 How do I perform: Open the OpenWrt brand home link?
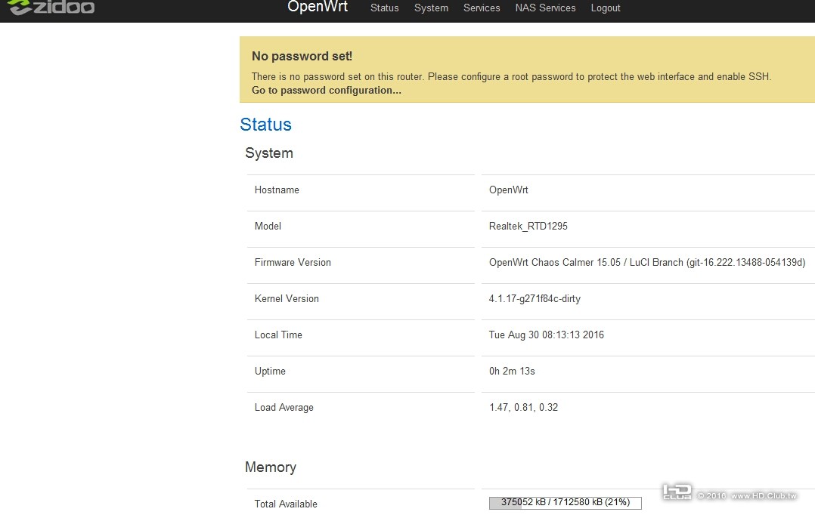pos(318,7)
